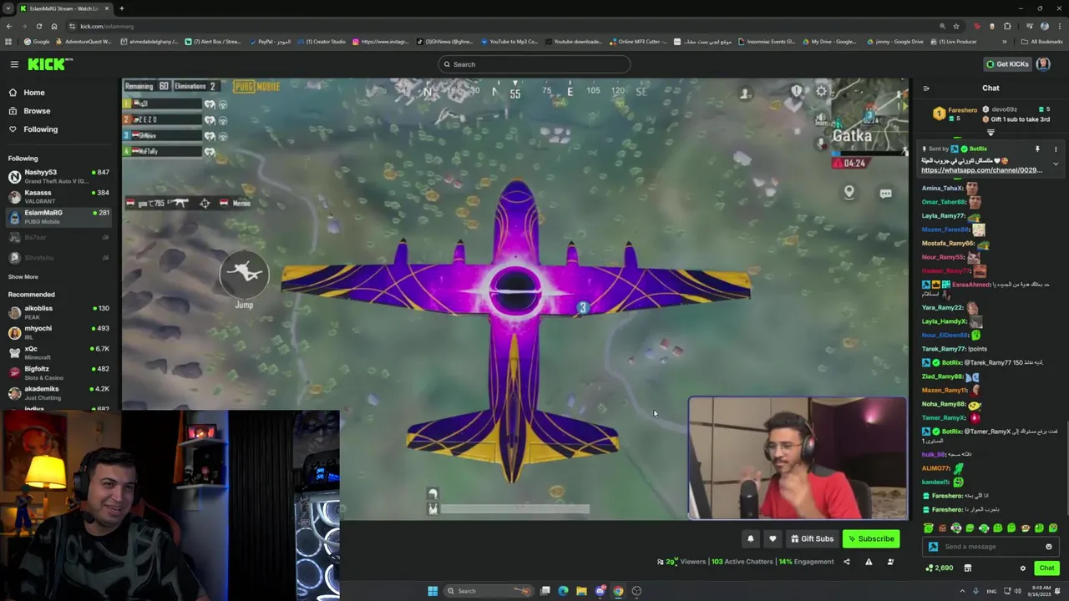This screenshot has width=1069, height=601.
Task: Open the Creator Studio bookmark
Action: (x=322, y=42)
